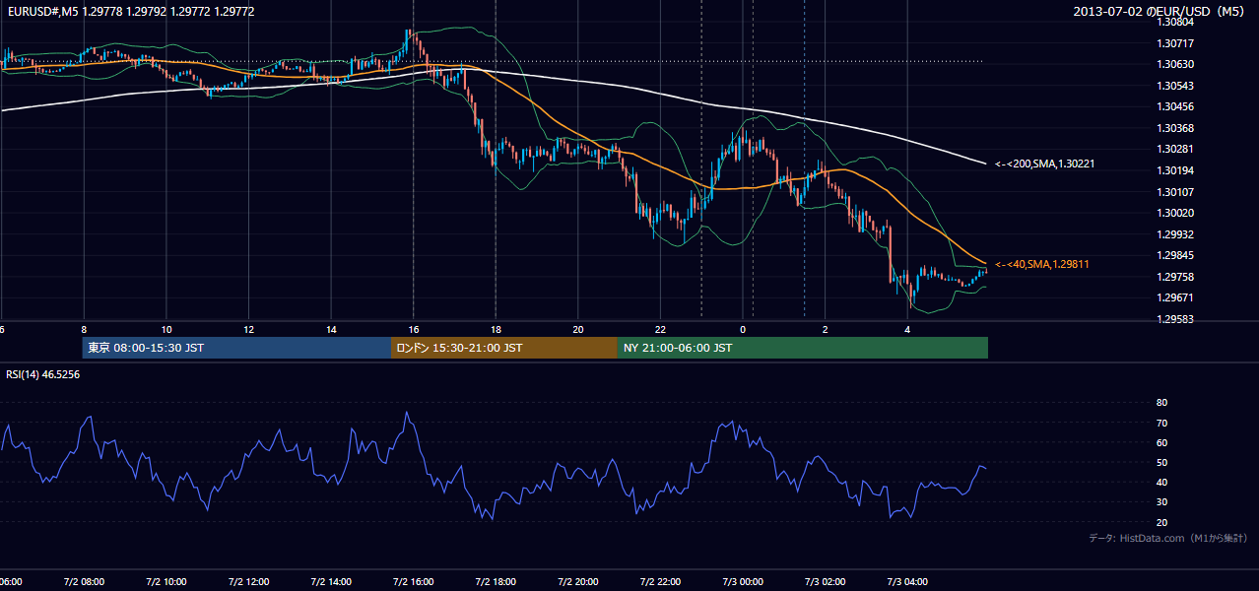
Task: Click hour label 16 above the session bars
Action: [413, 330]
